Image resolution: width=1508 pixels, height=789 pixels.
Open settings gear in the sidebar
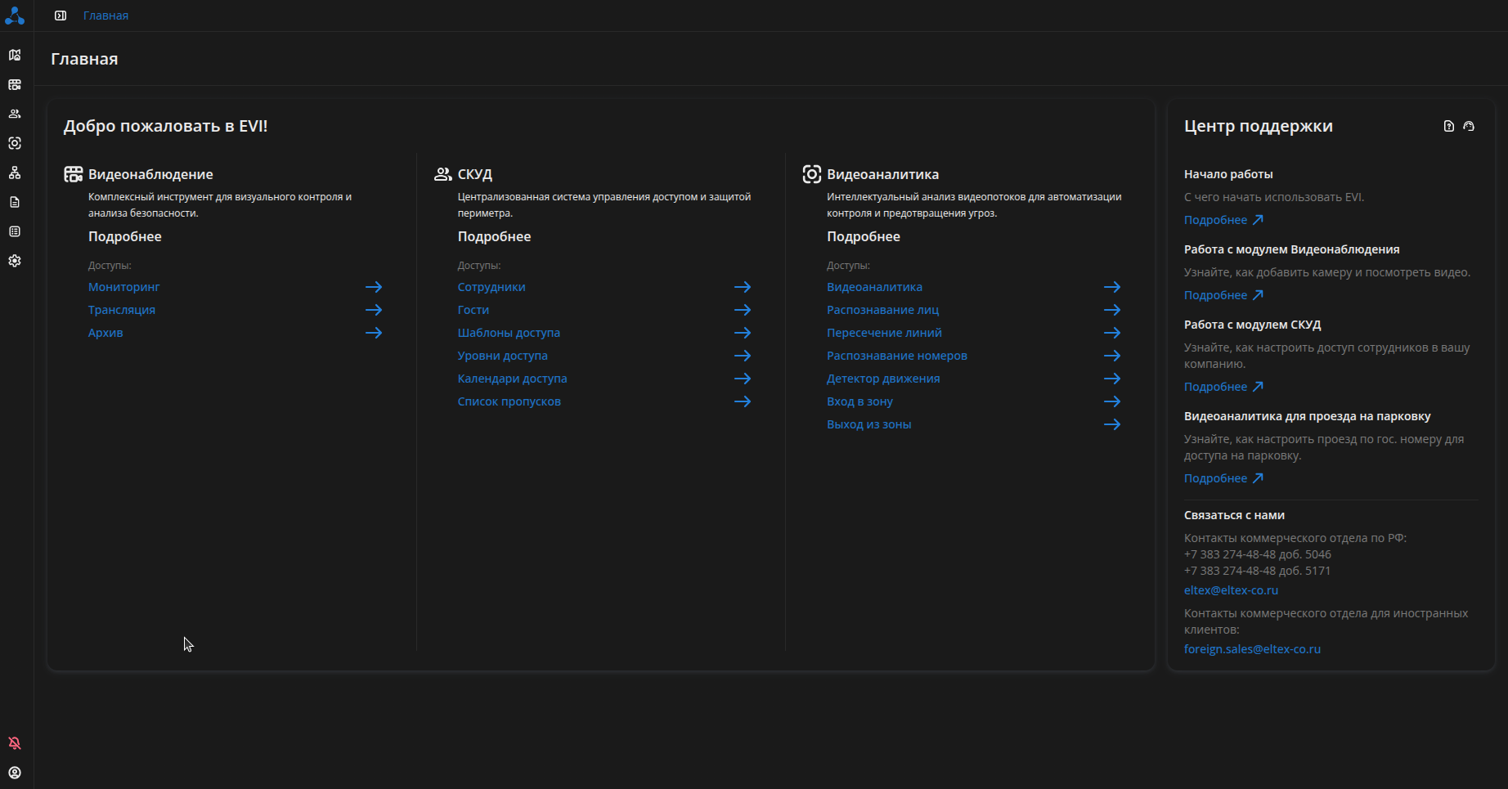(15, 261)
